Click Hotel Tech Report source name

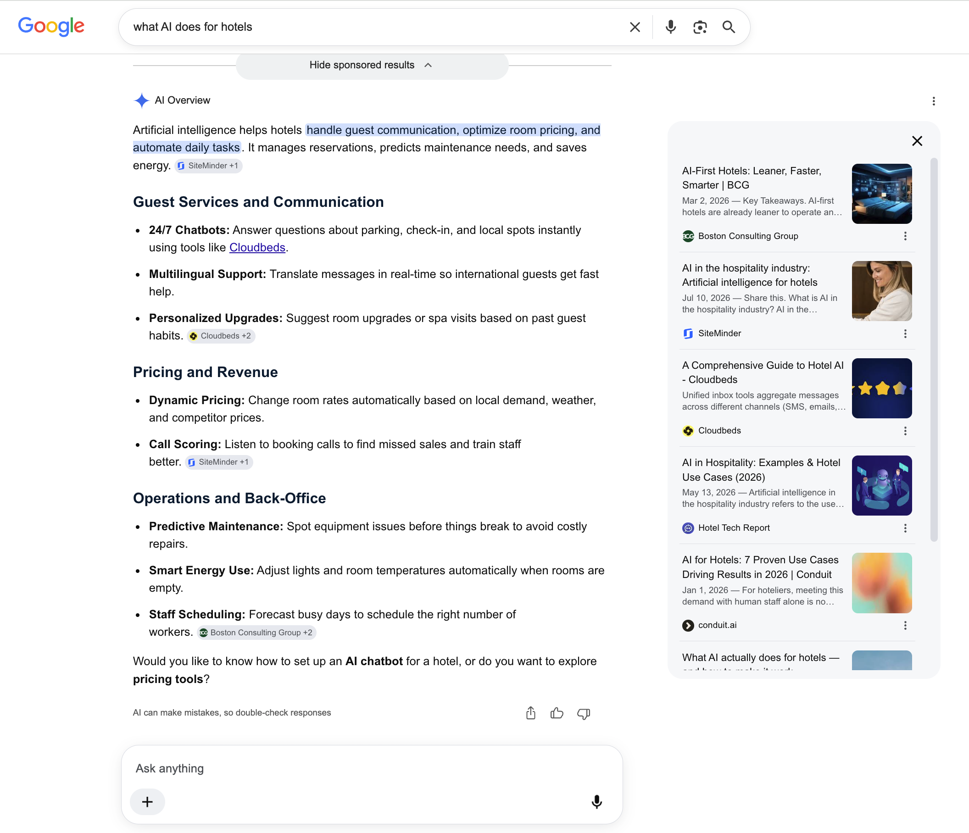[x=734, y=528]
